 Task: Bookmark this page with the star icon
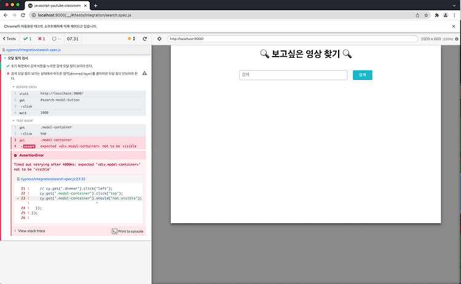coord(426,15)
